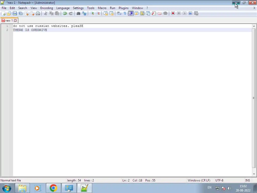Click line 2 text 'THERE IS ONEDRIVE'
The image size is (257, 193).
click(30, 30)
